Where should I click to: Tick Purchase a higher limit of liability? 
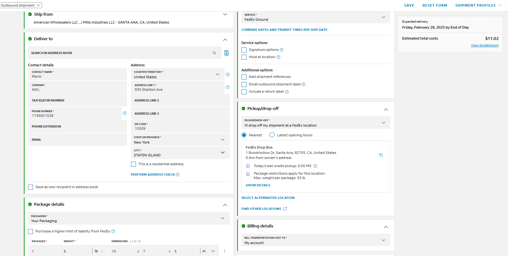point(31,231)
